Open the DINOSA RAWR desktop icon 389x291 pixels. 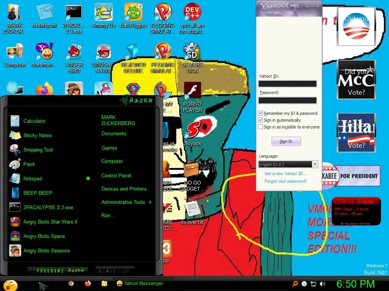click(103, 58)
